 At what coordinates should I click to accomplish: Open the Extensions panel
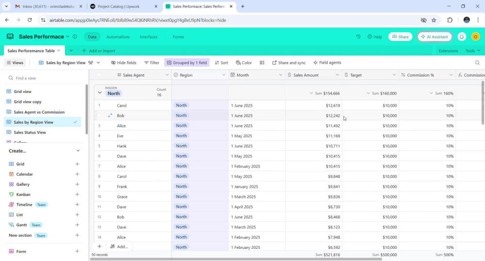448,51
